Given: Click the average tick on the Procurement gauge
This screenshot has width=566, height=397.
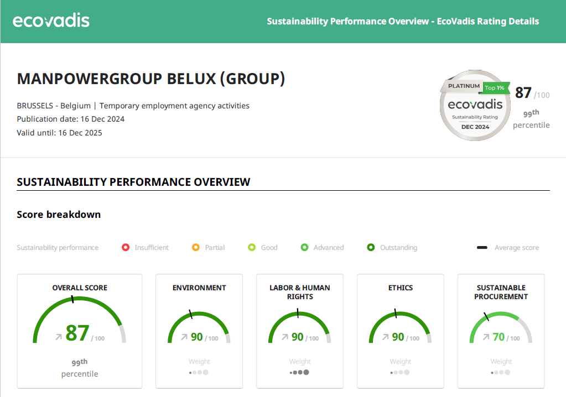Looking at the screenshot, I should click(x=486, y=317).
